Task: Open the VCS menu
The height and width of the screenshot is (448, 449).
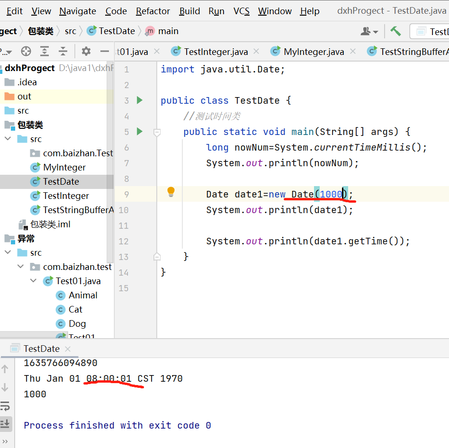Action: pos(242,11)
